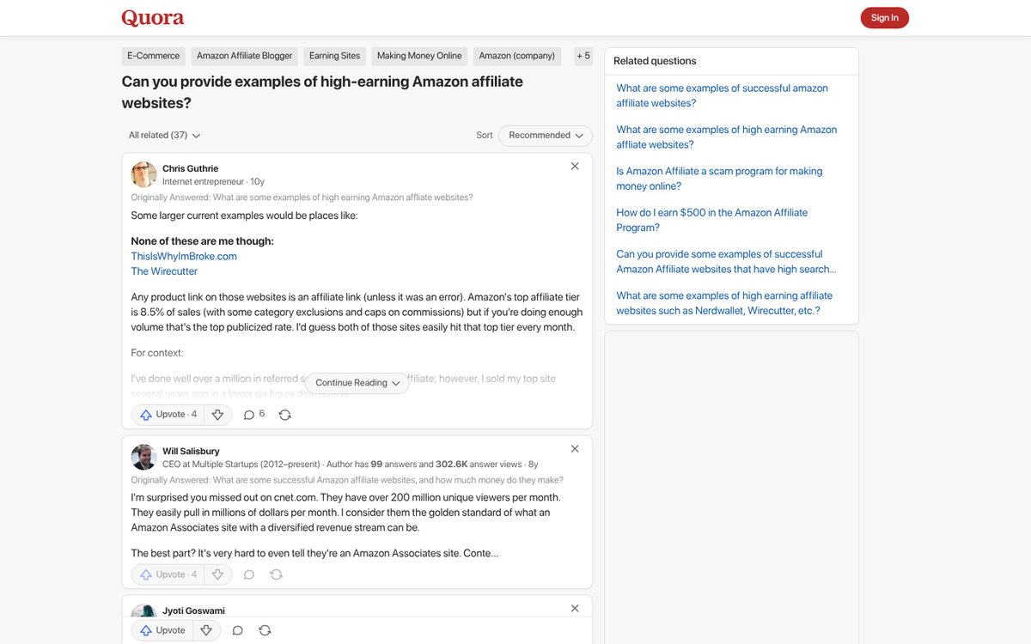Expand the All related (37) filter
This screenshot has height=644, width=1031.
coord(163,135)
